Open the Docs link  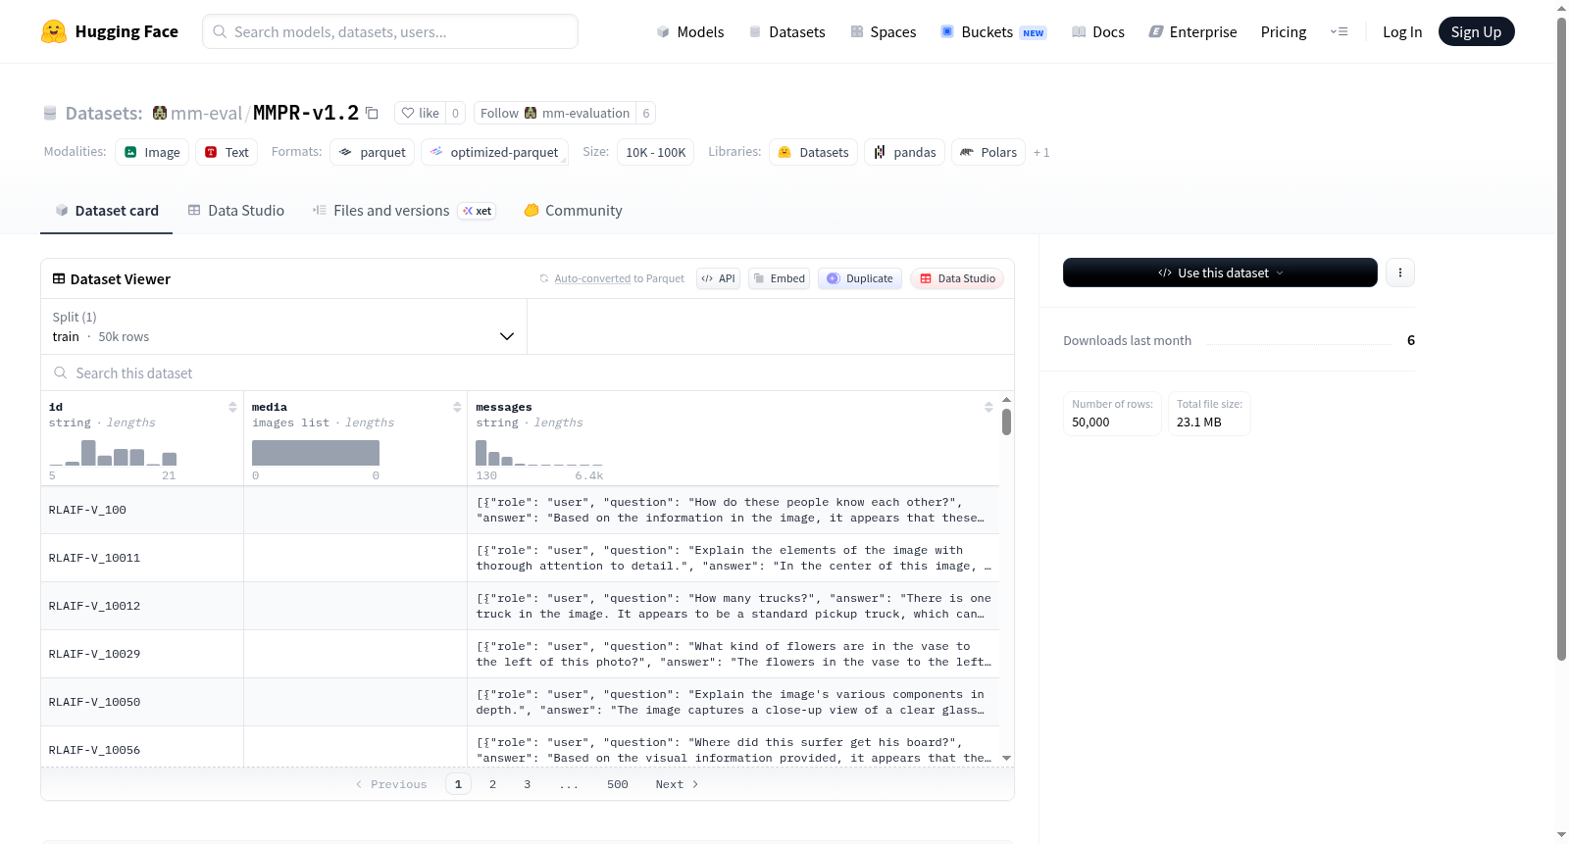pos(1098,31)
